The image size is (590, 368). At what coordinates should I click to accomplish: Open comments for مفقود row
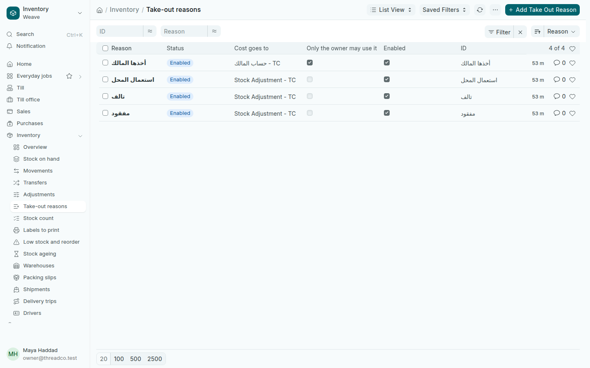[x=559, y=113]
